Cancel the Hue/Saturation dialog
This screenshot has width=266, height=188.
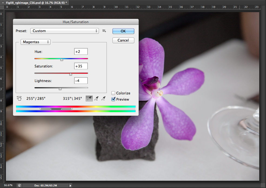(123, 40)
